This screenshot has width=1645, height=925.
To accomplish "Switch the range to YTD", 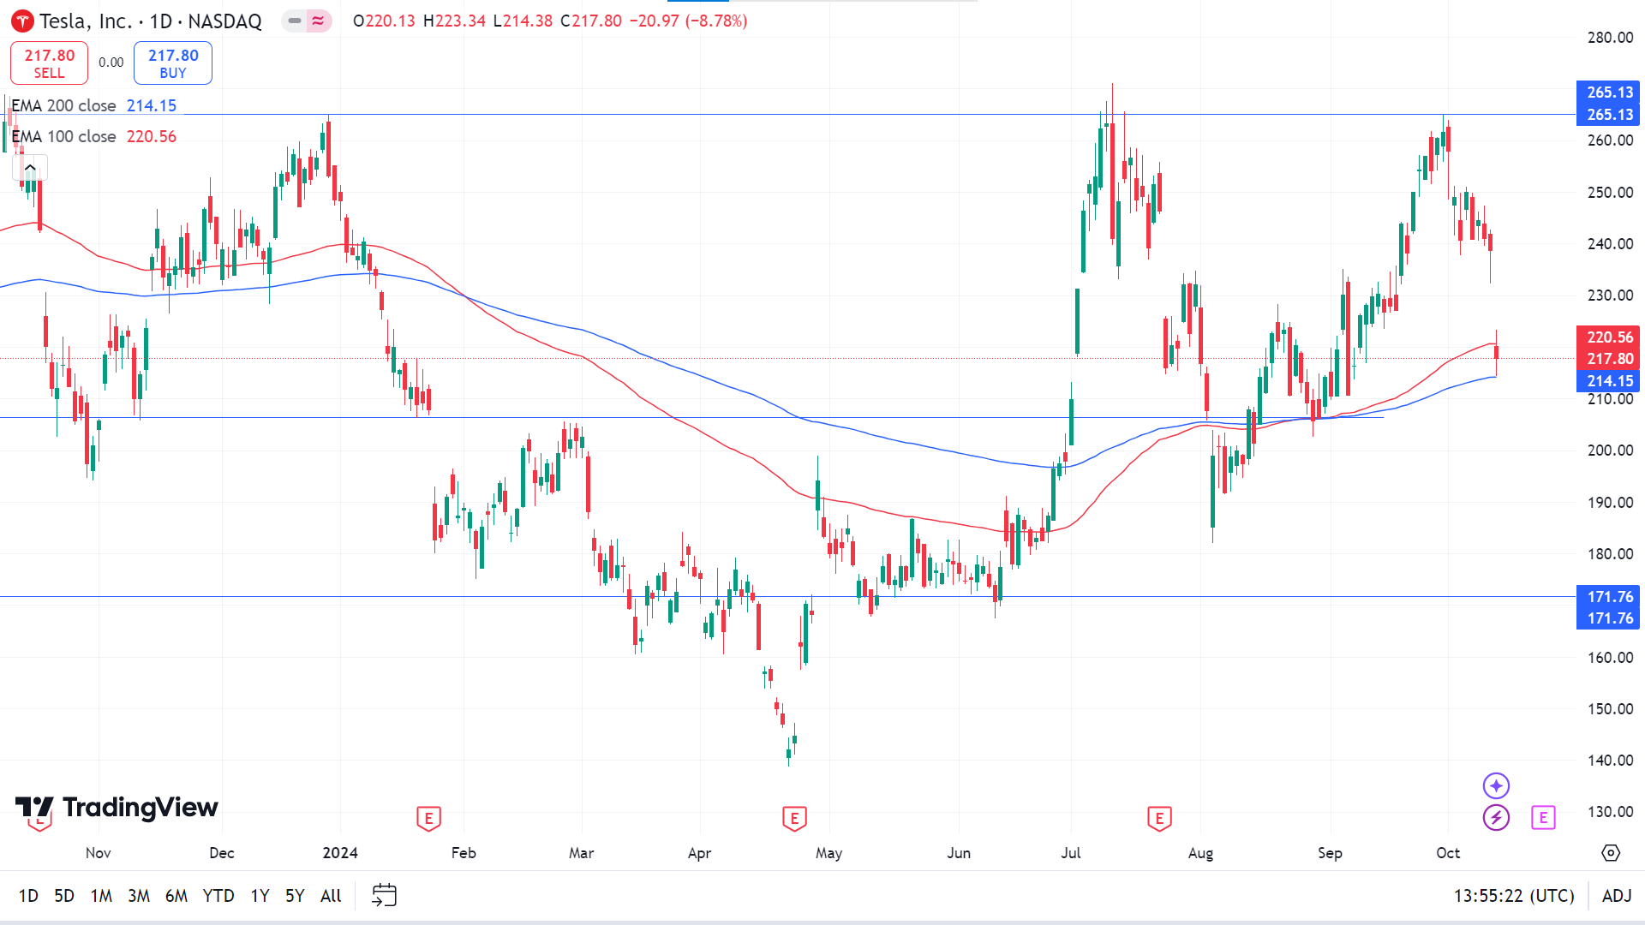I will (218, 896).
